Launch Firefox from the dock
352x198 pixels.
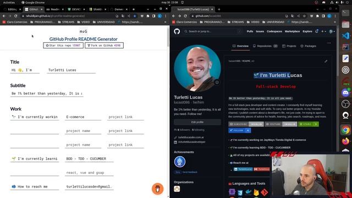345,141
